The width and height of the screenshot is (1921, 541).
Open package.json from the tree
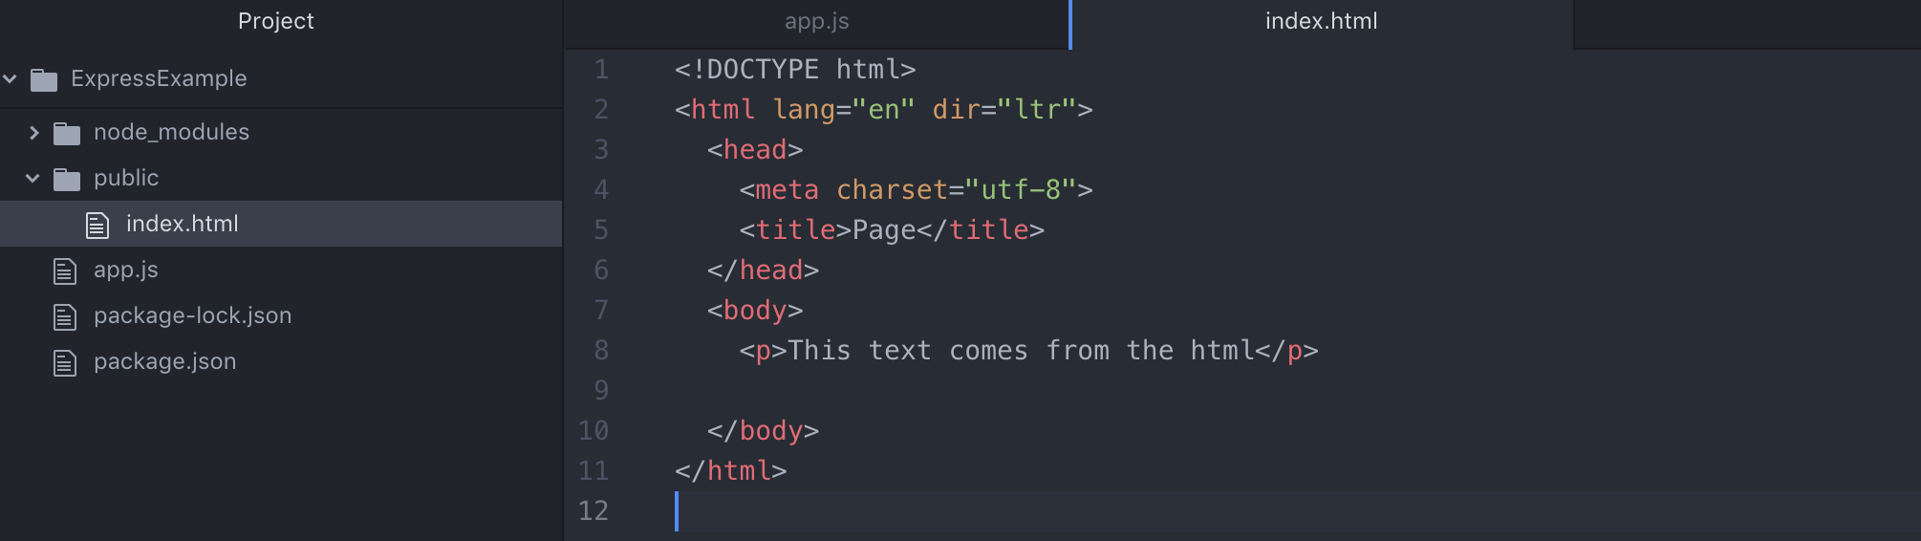tap(164, 362)
